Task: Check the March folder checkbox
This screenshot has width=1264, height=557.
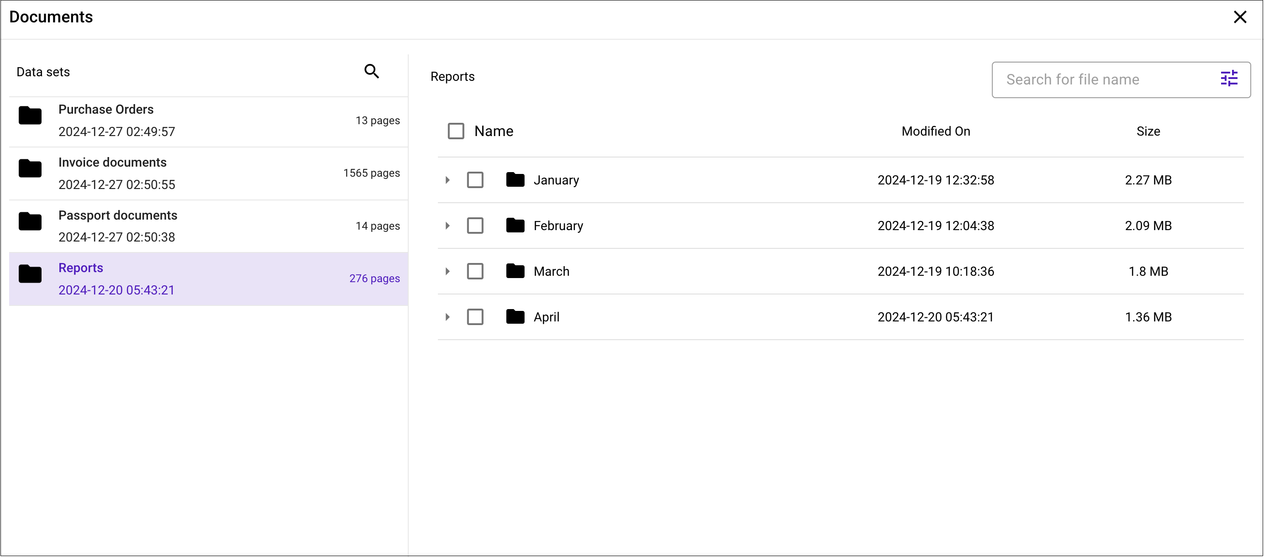Action: point(475,271)
